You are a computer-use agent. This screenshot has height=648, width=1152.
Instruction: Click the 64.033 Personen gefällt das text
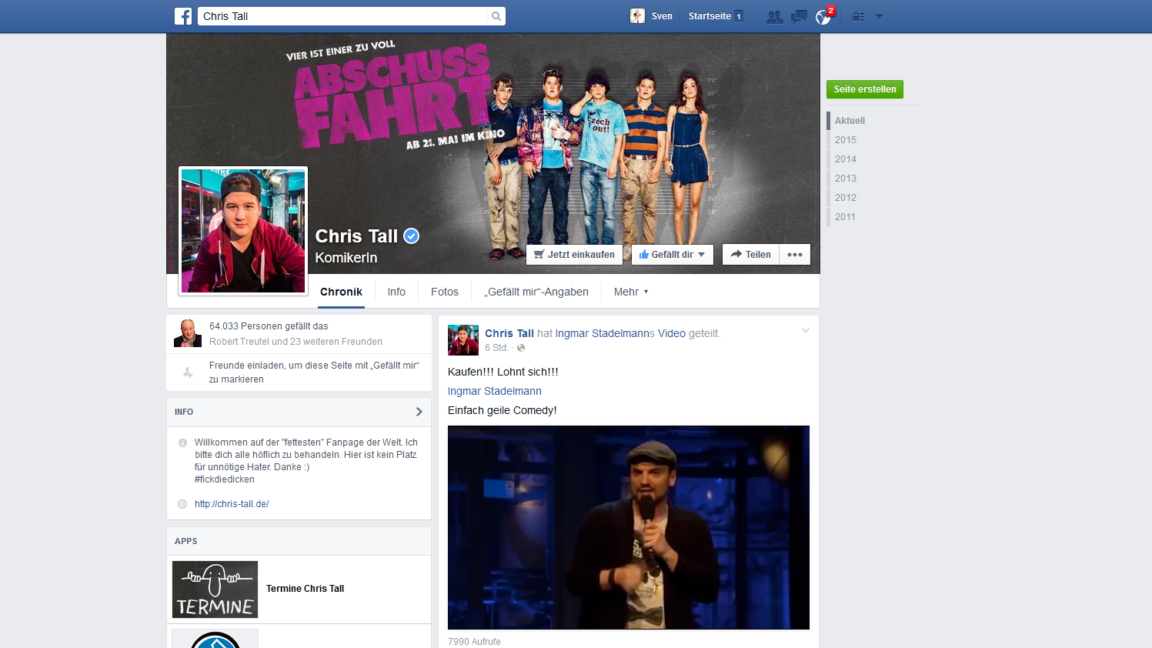tap(269, 326)
